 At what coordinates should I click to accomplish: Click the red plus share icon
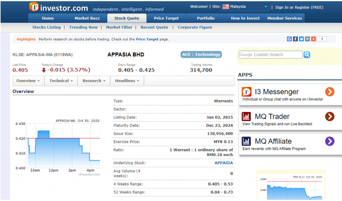tap(313, 39)
